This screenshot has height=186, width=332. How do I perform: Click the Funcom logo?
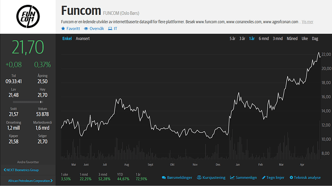click(28, 16)
